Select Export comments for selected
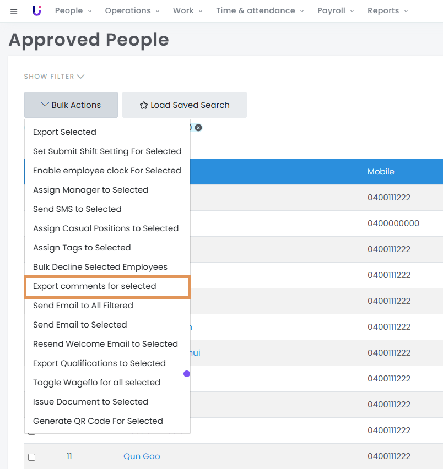Screen dimensions: 443x469 tap(95, 286)
